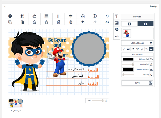This screenshot has height=118, width=161.
Task: Click the eraser clear tool
Action: point(34,16)
